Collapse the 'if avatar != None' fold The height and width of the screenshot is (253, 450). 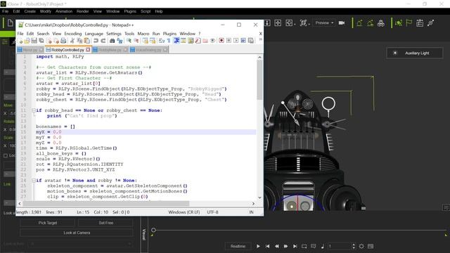coord(34,181)
